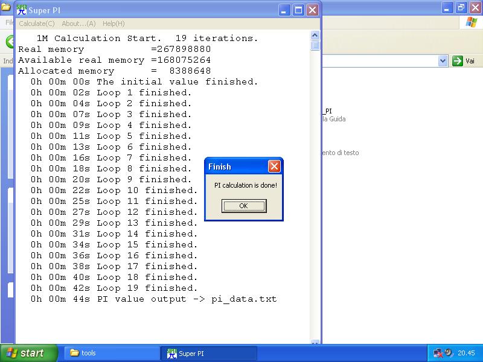This screenshot has height=362, width=483.
Task: Click the folder icon in Explorer title bar
Action: (x=6, y=7)
